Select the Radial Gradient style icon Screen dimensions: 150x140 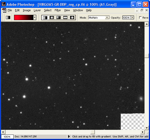click(52, 17)
